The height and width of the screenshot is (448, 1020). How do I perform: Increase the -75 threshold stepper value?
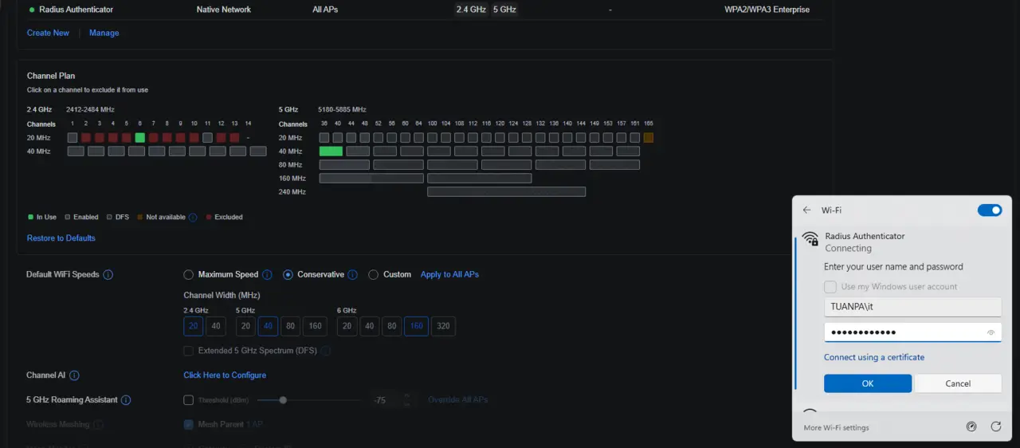pos(407,396)
